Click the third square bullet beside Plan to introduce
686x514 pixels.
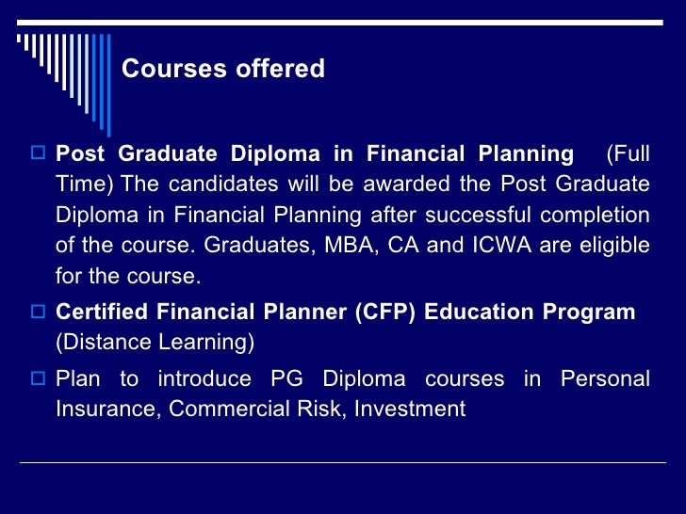point(38,378)
